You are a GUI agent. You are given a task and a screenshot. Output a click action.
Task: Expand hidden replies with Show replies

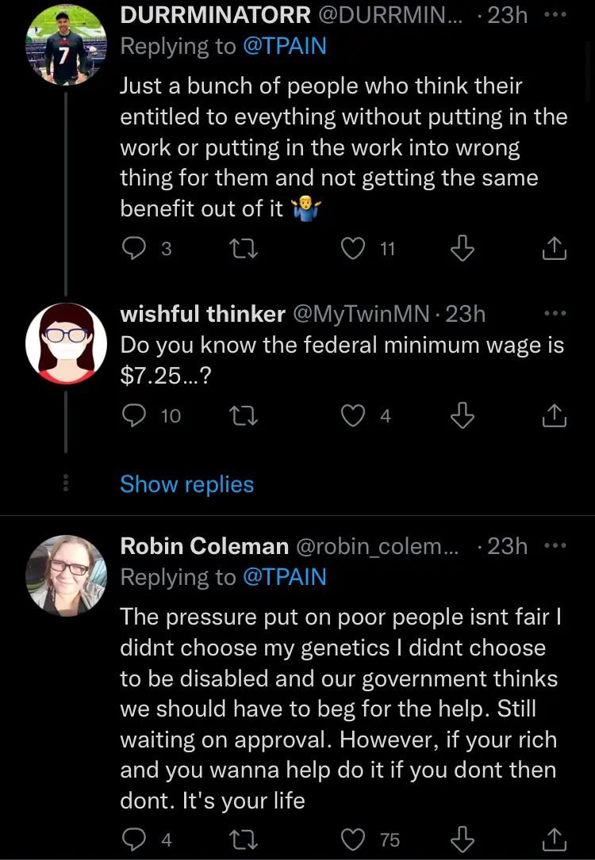point(186,484)
